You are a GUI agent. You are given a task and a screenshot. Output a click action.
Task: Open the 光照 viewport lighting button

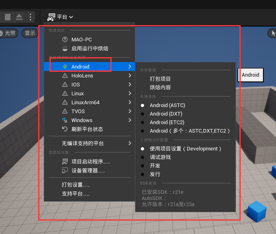point(9,33)
